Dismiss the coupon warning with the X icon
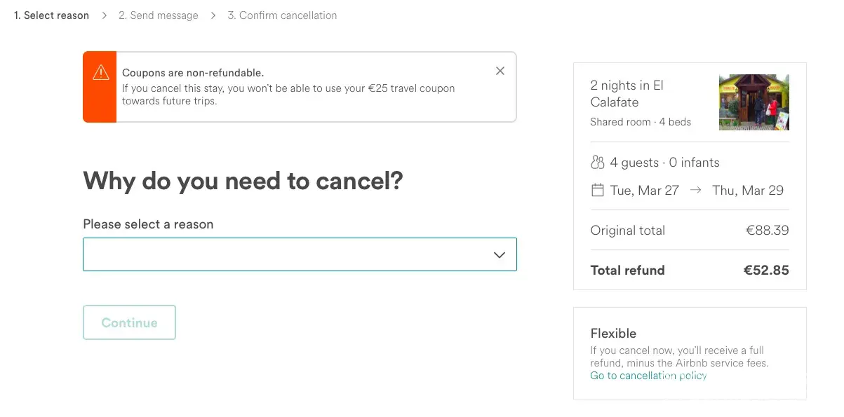Viewport: 844px width, 417px height. pos(500,71)
